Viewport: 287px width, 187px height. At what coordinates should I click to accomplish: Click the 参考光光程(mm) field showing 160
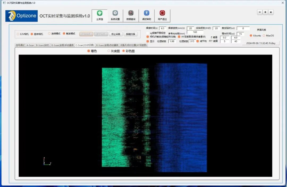click(195, 32)
